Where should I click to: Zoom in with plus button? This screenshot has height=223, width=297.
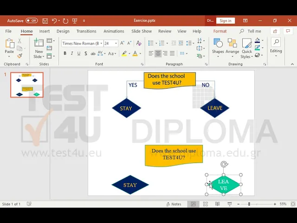(x=275, y=204)
